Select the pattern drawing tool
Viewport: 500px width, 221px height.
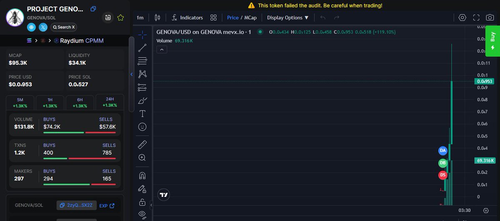tap(142, 74)
